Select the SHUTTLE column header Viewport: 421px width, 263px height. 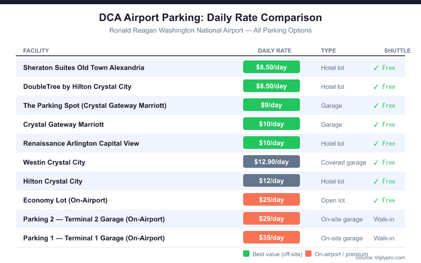pos(397,50)
